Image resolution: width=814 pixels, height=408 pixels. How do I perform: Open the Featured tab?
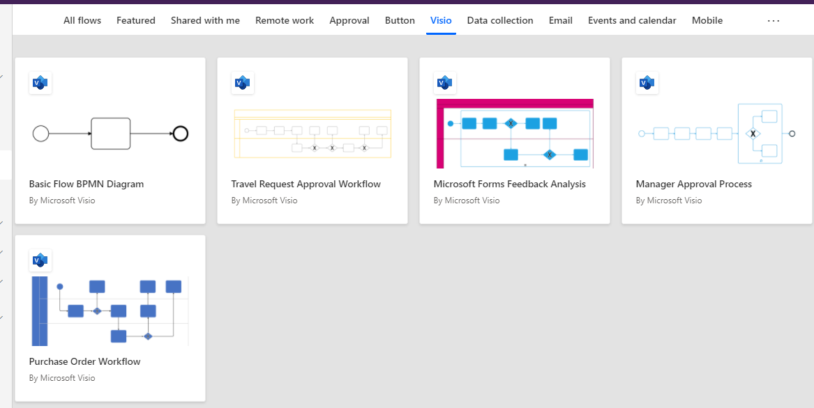(x=135, y=20)
